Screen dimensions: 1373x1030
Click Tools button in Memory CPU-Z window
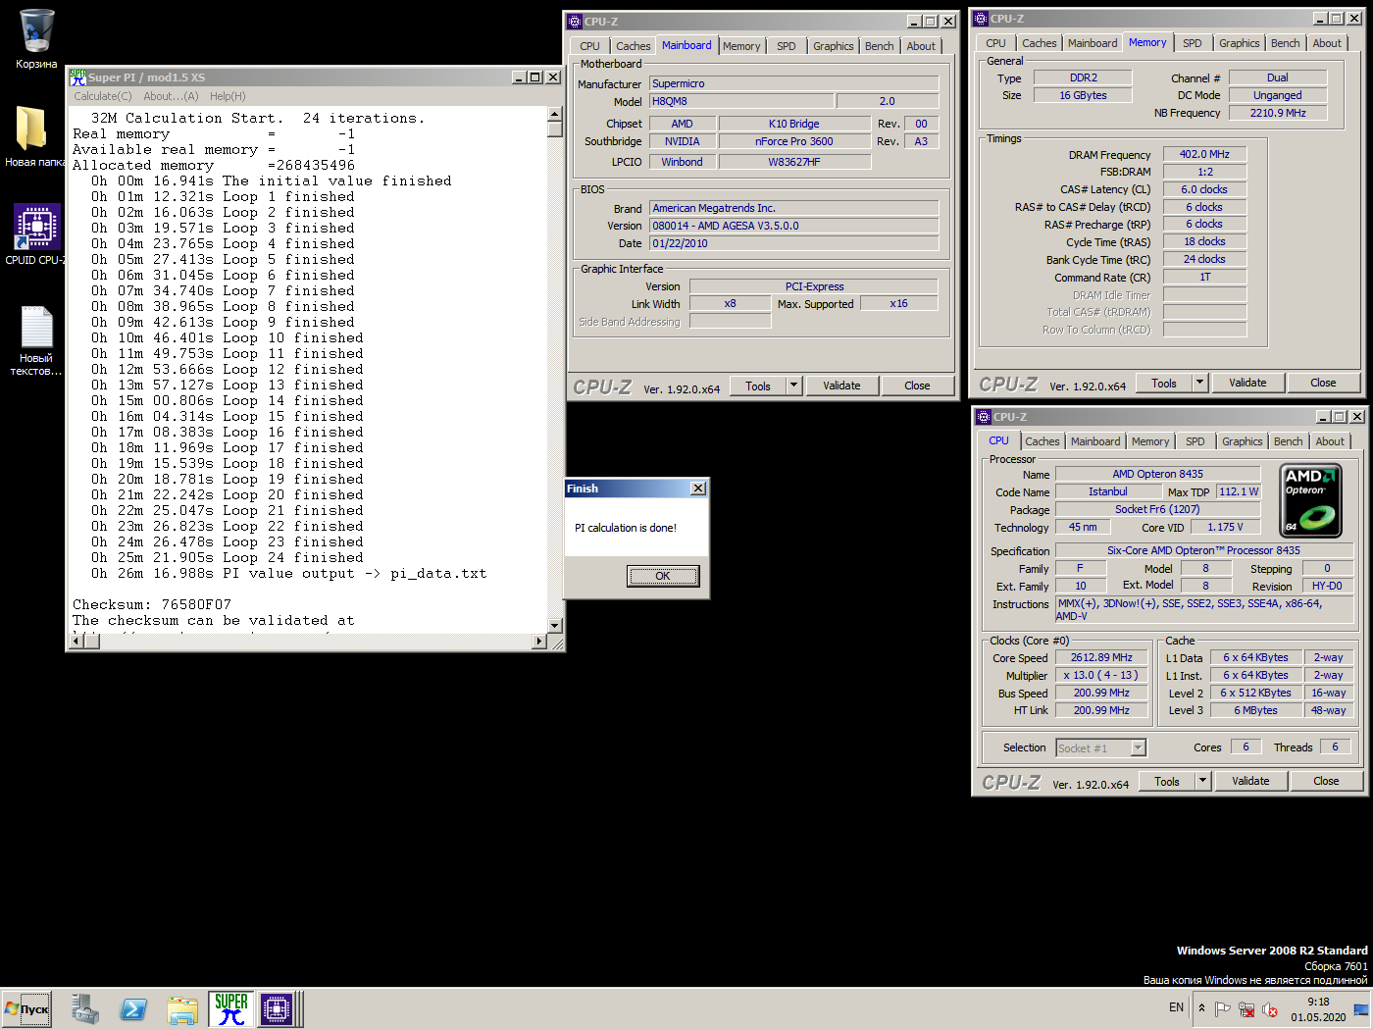pos(1164,383)
